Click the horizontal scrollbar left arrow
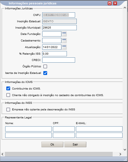Viewport: 128px width, 162px height. (2, 154)
